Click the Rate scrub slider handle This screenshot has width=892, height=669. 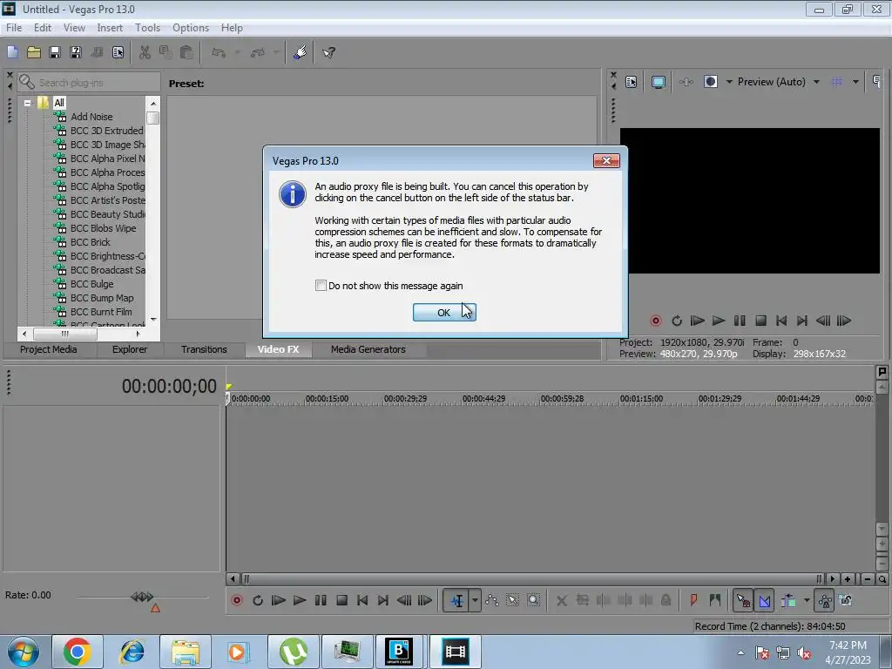click(x=142, y=597)
